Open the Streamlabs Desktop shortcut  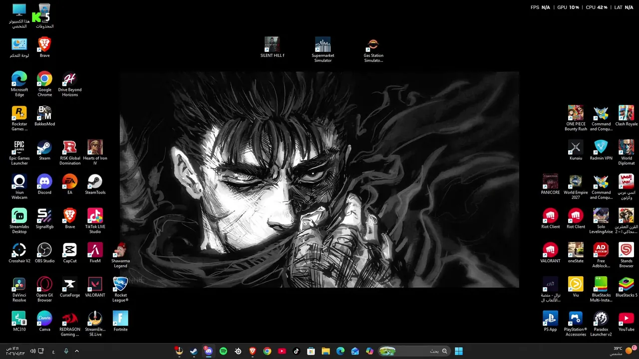pos(19,221)
